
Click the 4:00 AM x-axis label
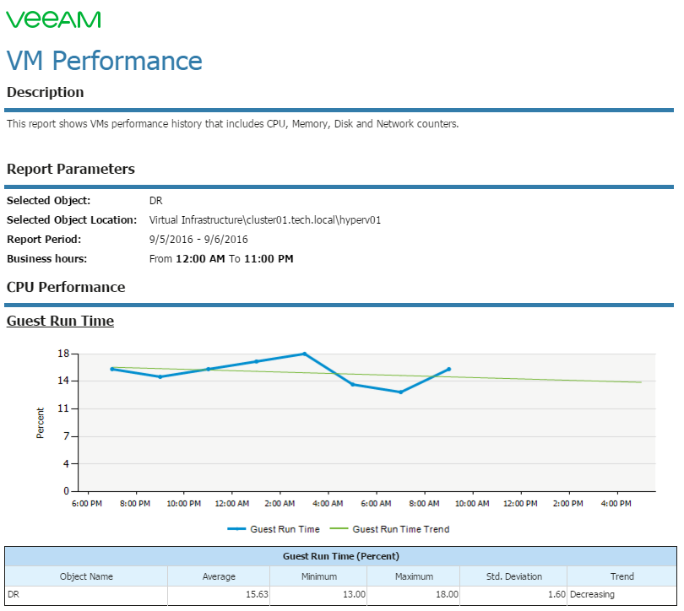[x=328, y=504]
